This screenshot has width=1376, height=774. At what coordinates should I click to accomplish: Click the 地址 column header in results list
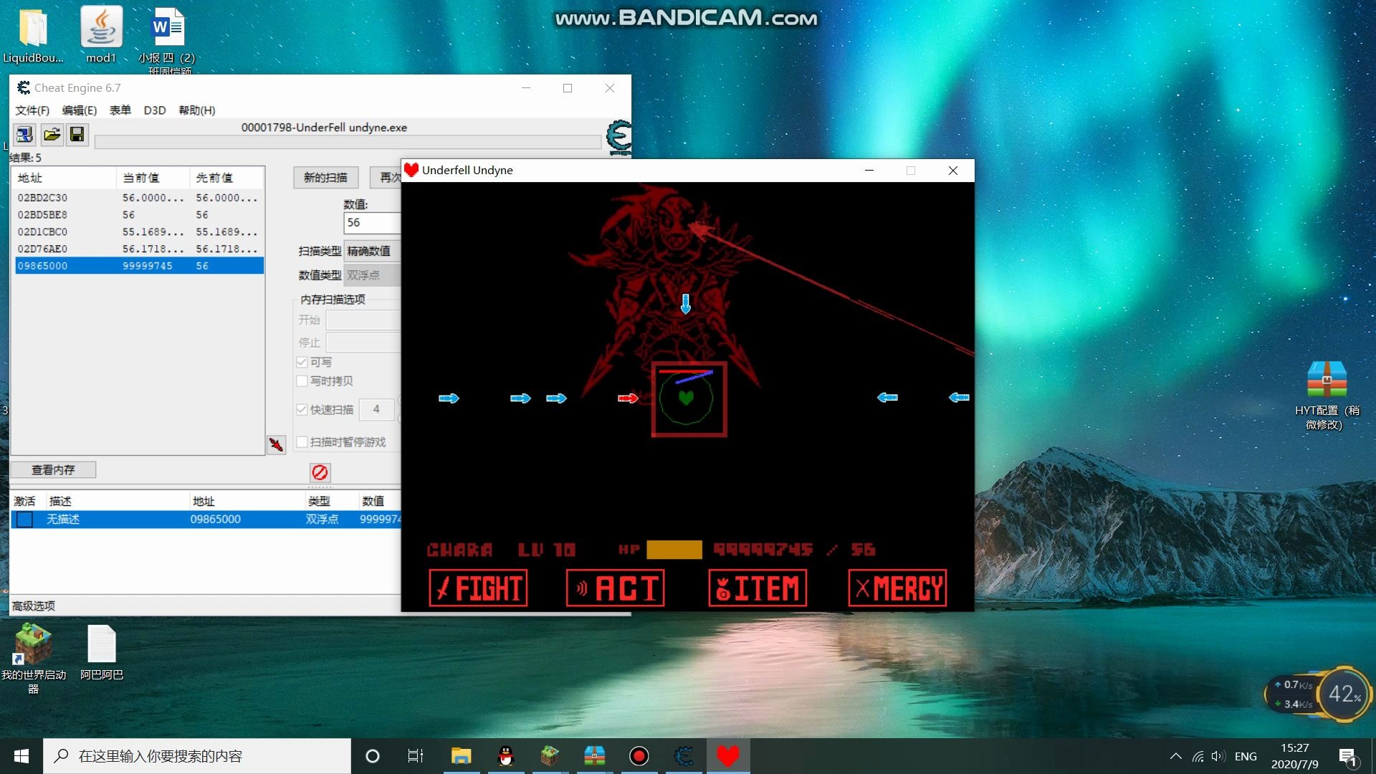(64, 178)
